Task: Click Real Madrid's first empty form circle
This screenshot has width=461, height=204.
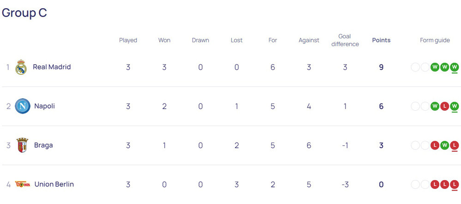Action: tap(415, 67)
